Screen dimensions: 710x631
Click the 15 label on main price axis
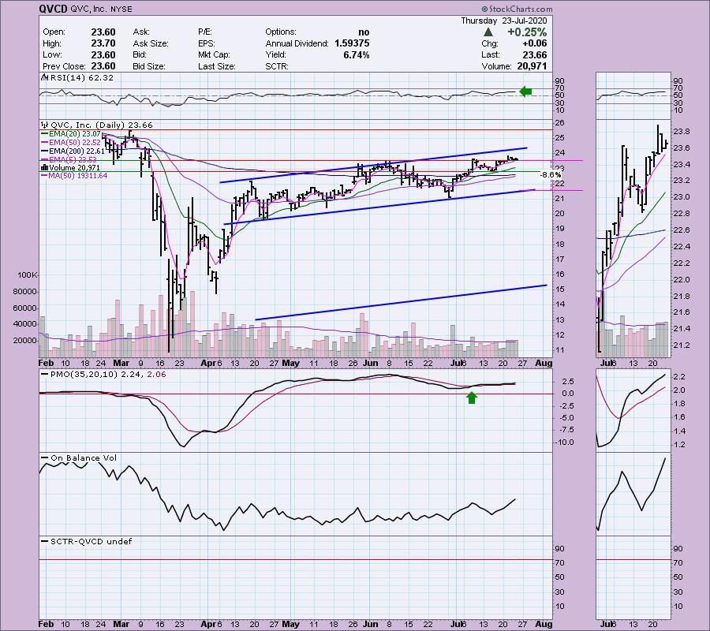(x=559, y=289)
